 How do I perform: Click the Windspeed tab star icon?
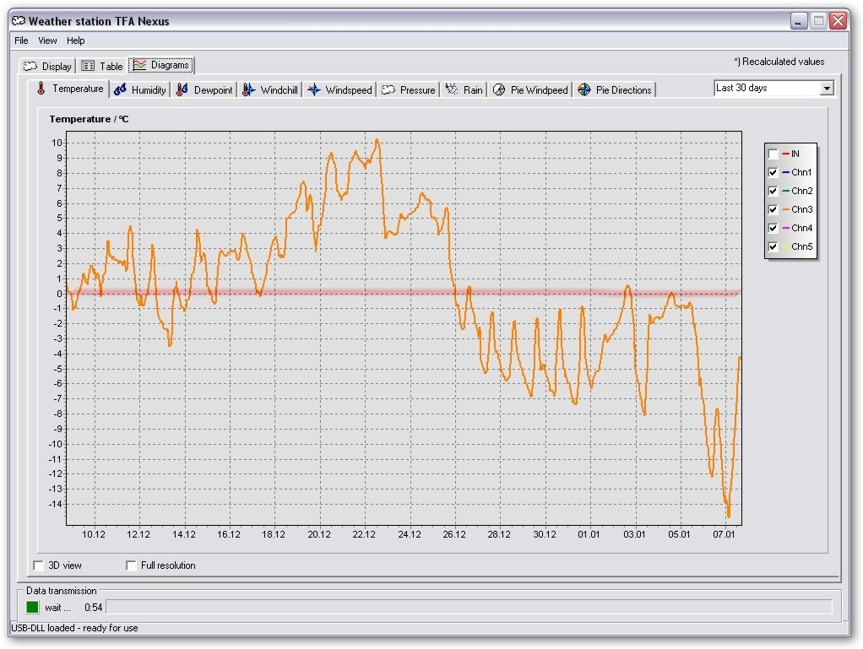coord(314,89)
